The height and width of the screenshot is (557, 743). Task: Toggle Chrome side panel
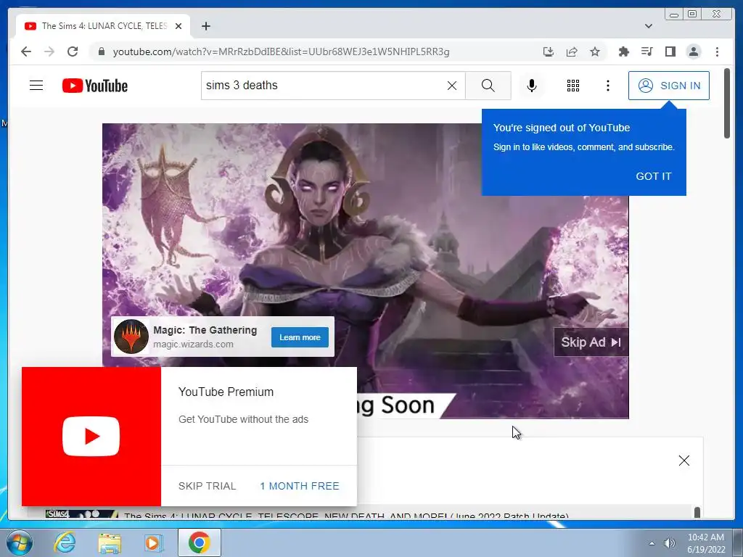[670, 51]
